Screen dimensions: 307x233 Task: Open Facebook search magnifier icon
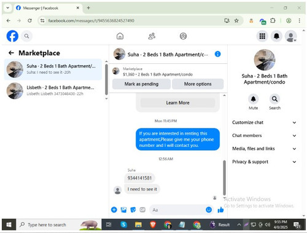tap(26, 36)
